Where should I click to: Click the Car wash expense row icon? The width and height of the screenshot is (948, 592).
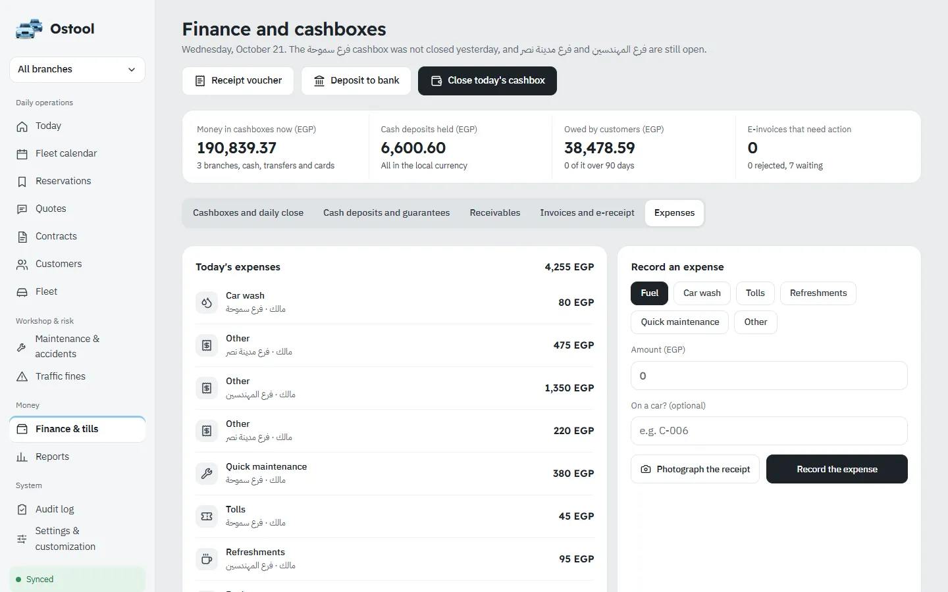pyautogui.click(x=207, y=303)
